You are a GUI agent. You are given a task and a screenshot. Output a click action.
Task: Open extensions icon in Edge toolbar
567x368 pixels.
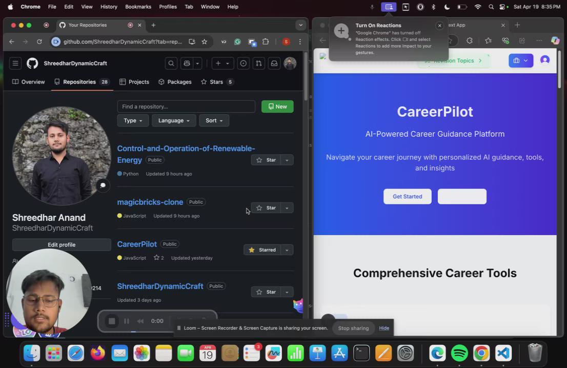point(470,40)
